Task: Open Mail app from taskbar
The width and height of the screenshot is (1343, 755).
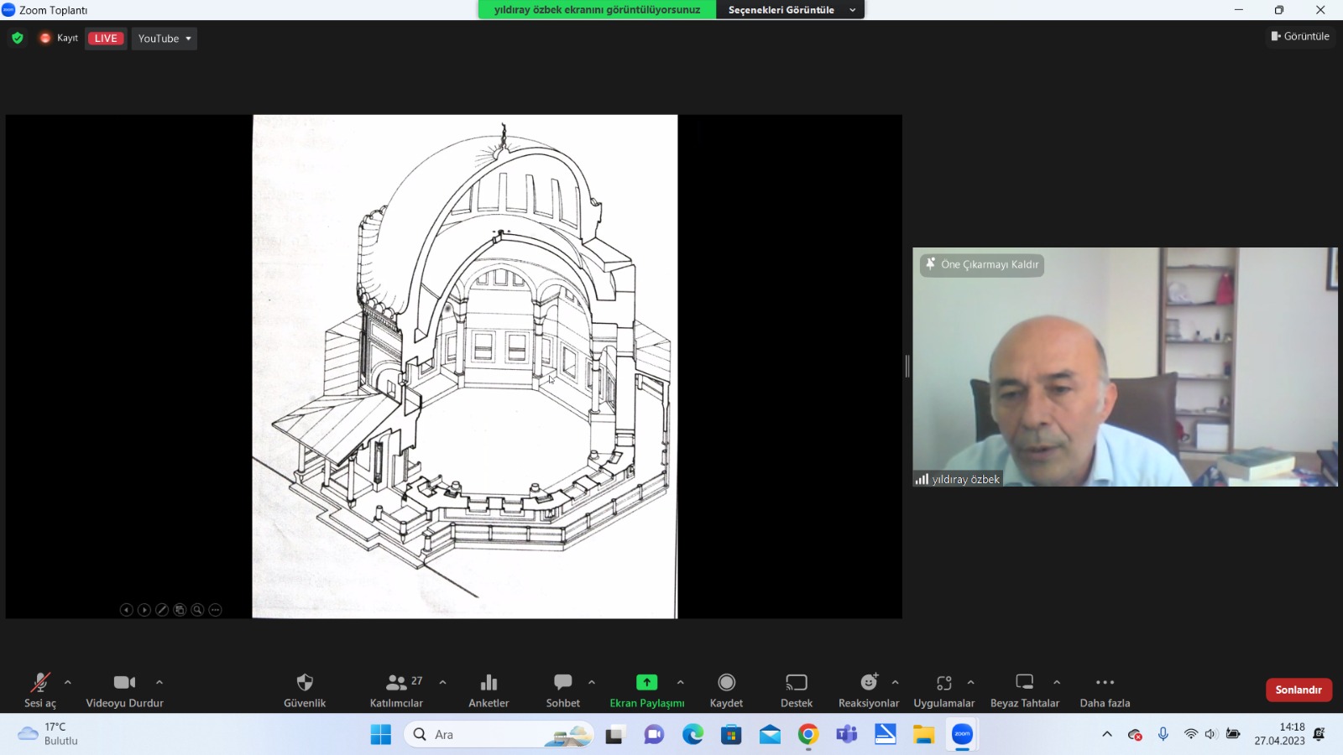Action: coord(770,735)
